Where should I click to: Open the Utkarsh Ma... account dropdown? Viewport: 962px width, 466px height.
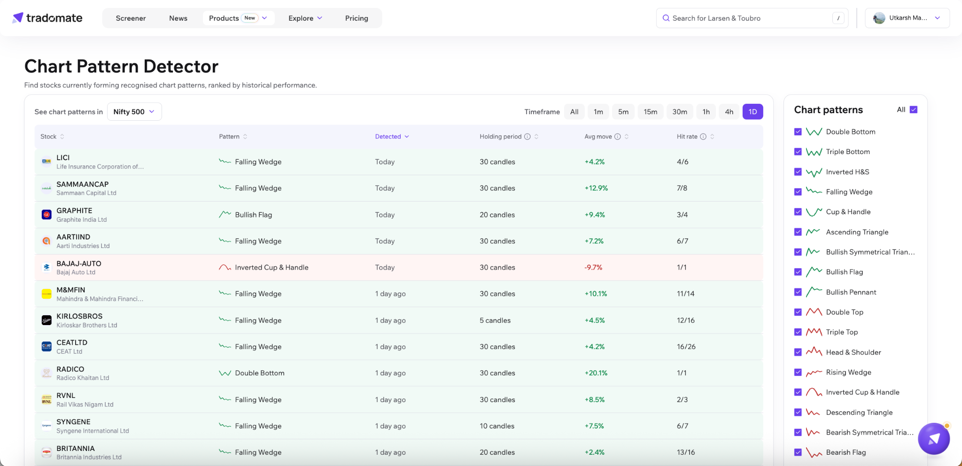[907, 18]
